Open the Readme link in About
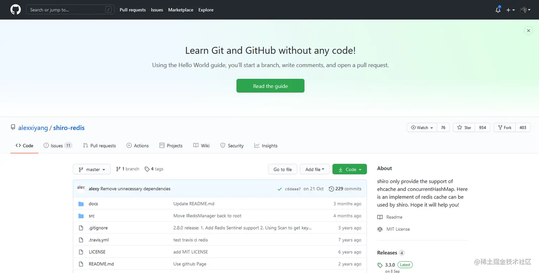This screenshot has width=539, height=273. coord(390,217)
